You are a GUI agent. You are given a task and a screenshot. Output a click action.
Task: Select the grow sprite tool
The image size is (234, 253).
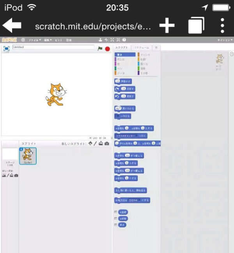pyautogui.click(x=112, y=40)
